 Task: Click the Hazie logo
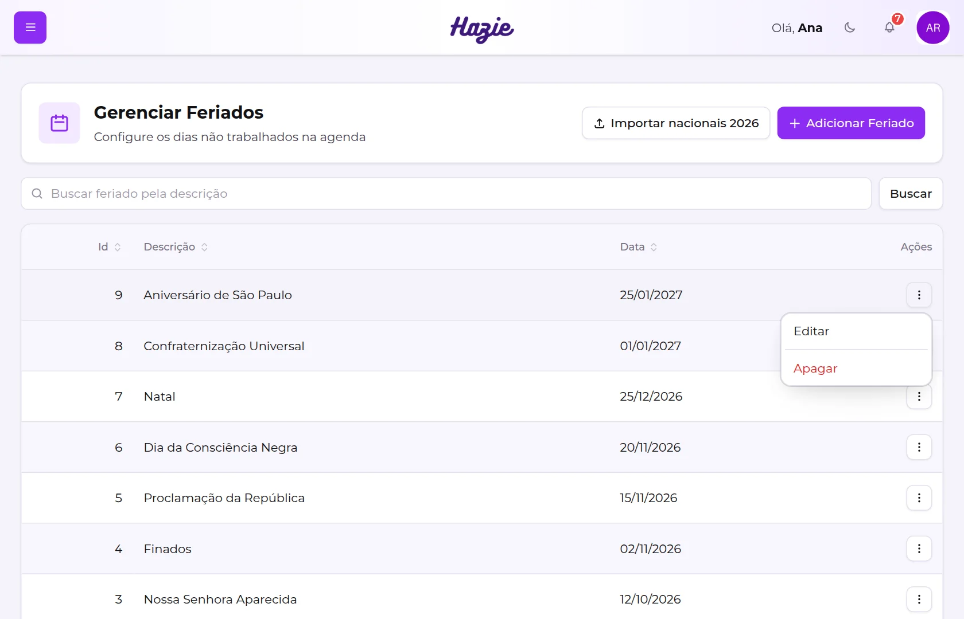(482, 29)
